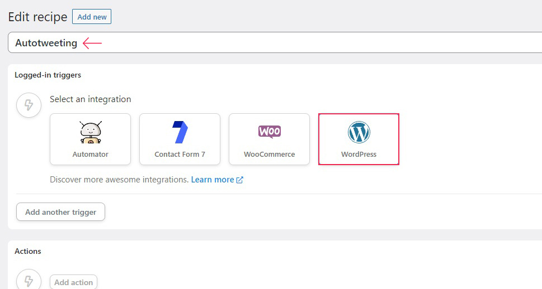The width and height of the screenshot is (542, 289).
Task: Click the trigger lightning bolt icon
Action: (29, 105)
